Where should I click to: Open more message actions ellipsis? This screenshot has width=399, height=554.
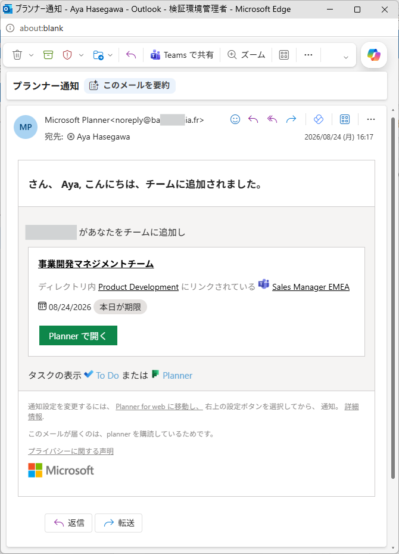click(371, 119)
